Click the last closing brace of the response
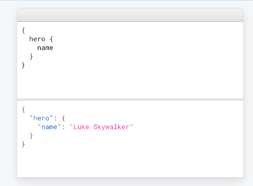 24,144
